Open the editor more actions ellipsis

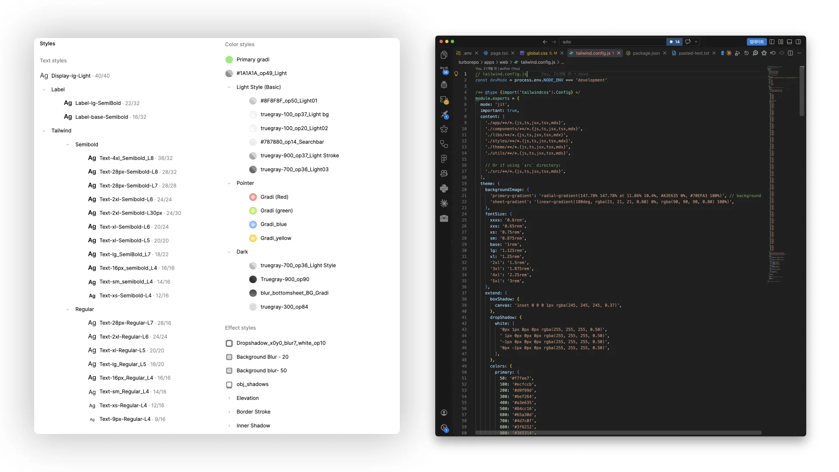click(799, 53)
